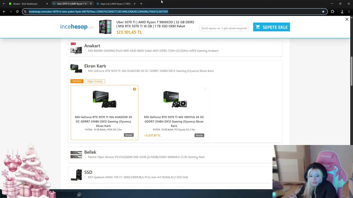353x198 pixels.
Task: Bookmark the page using the star icon
Action: point(323,12)
